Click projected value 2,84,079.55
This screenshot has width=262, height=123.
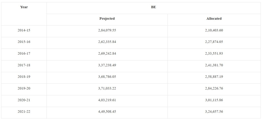coord(107,30)
